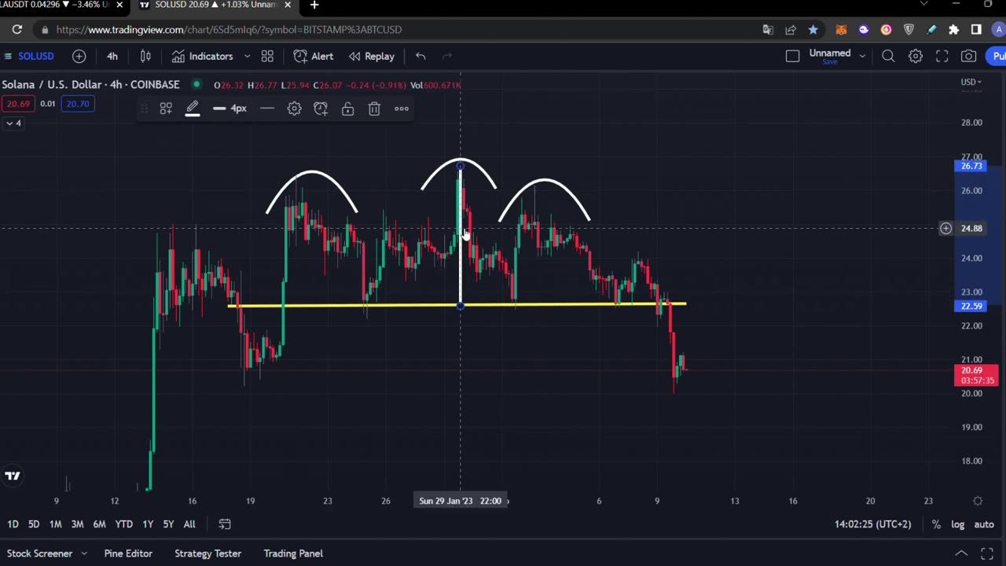The height and width of the screenshot is (566, 1006).
Task: Expand the bottom panel with the chevron
Action: 960,553
